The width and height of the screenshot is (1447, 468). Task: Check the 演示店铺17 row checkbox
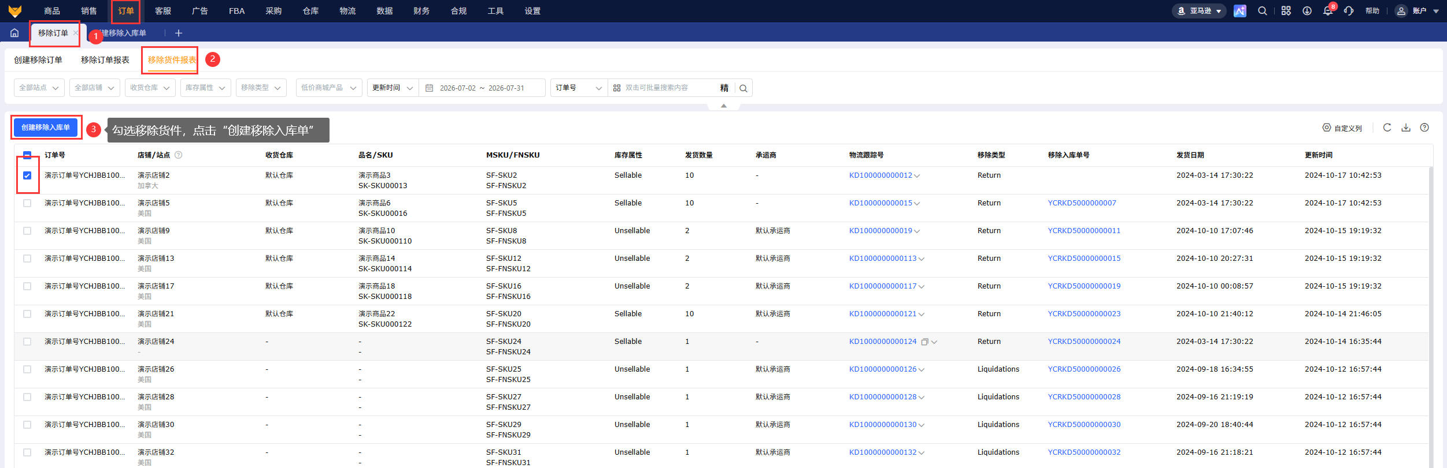tap(27, 286)
